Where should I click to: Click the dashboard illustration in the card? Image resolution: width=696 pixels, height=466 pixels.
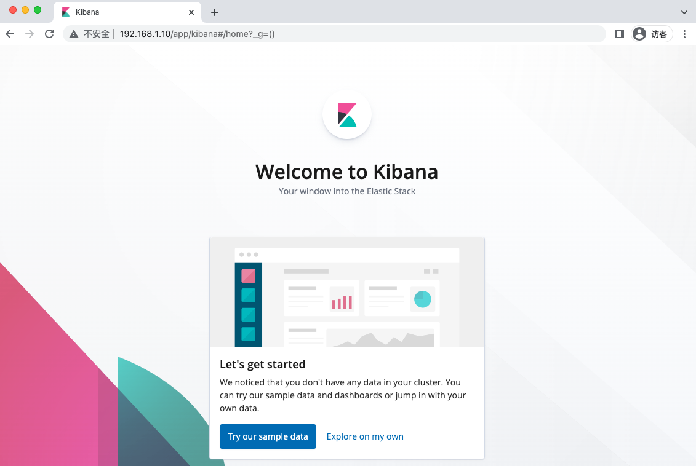(x=347, y=292)
